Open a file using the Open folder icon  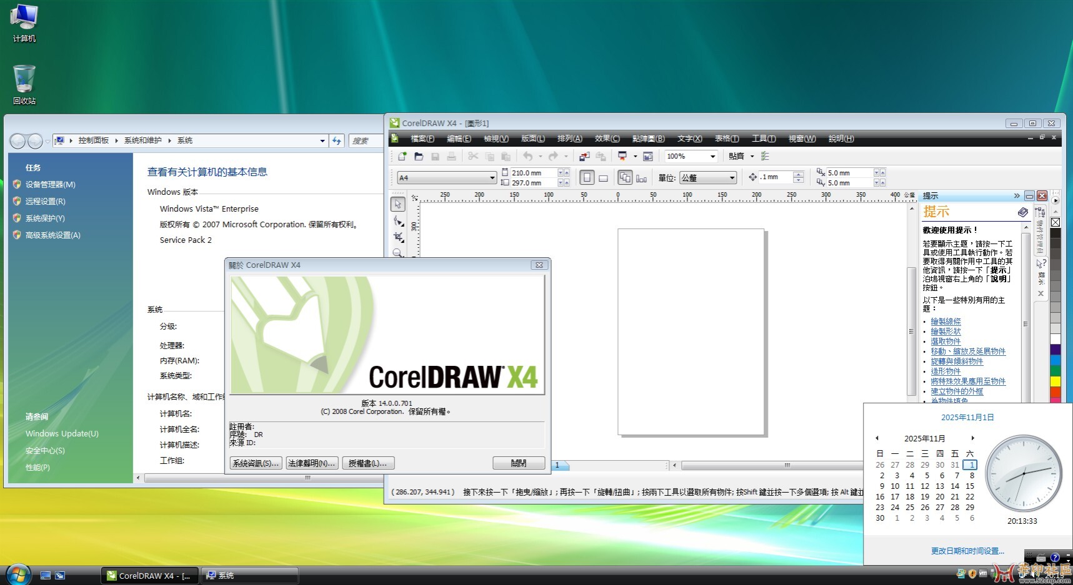(x=419, y=156)
